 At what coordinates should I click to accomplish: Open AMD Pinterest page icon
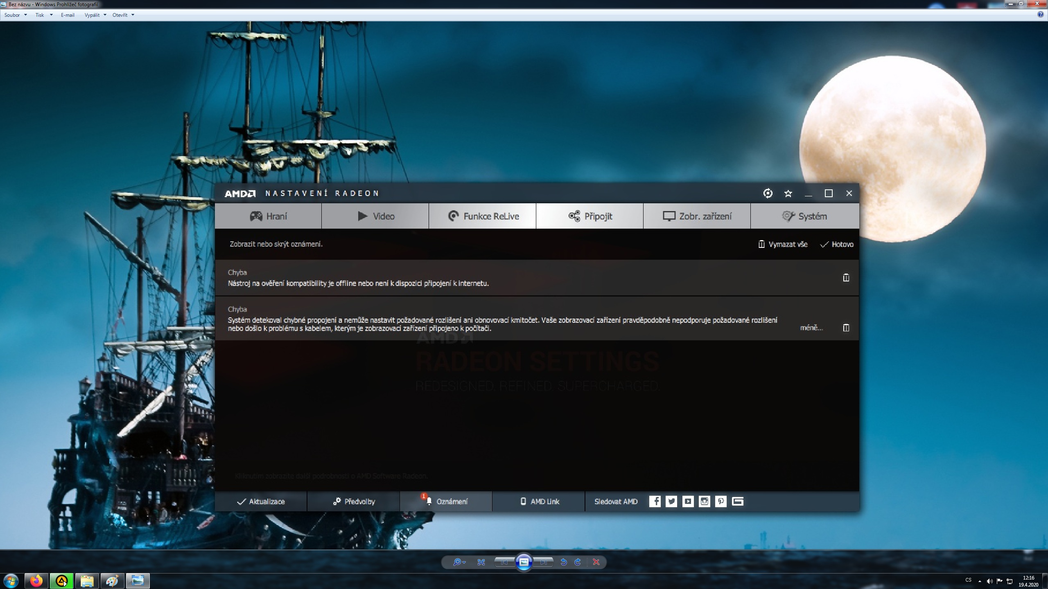tap(721, 501)
